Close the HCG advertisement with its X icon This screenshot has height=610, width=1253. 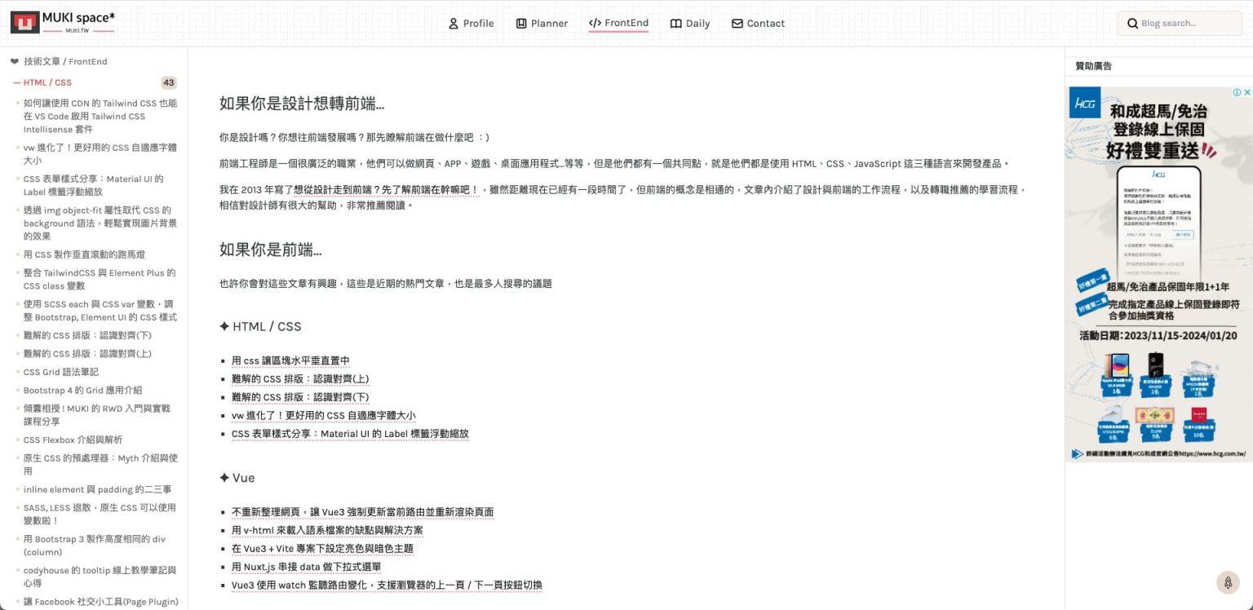click(1248, 92)
